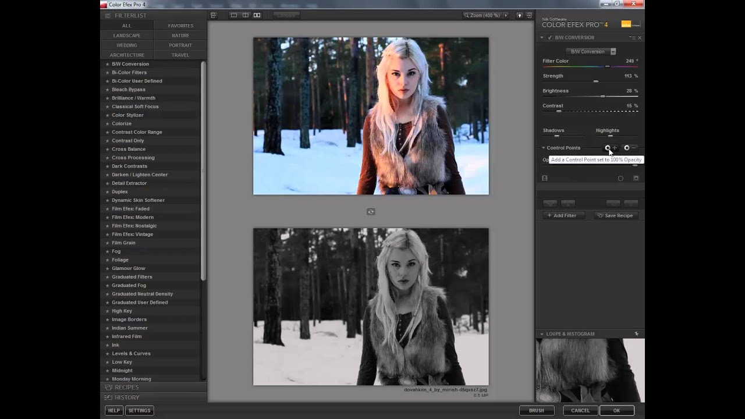Select the Nature category tab

click(x=180, y=35)
